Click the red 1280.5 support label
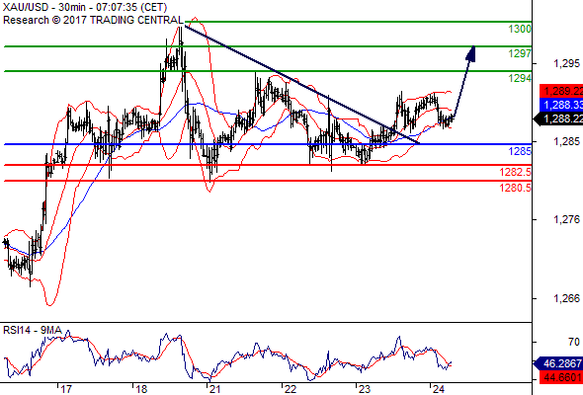Image resolution: width=583 pixels, height=395 pixels. (516, 188)
